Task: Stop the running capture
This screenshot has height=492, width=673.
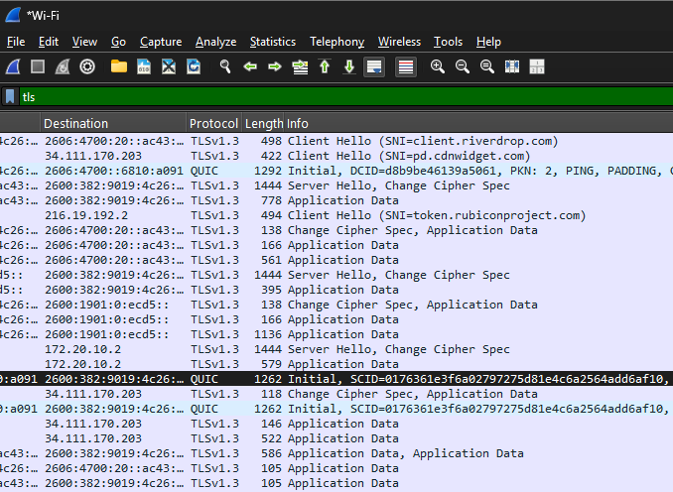Action: coord(38,66)
